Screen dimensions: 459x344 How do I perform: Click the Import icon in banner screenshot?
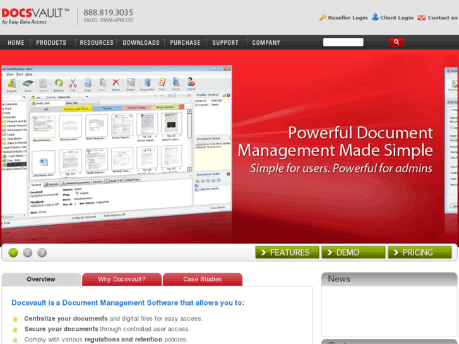[12, 85]
